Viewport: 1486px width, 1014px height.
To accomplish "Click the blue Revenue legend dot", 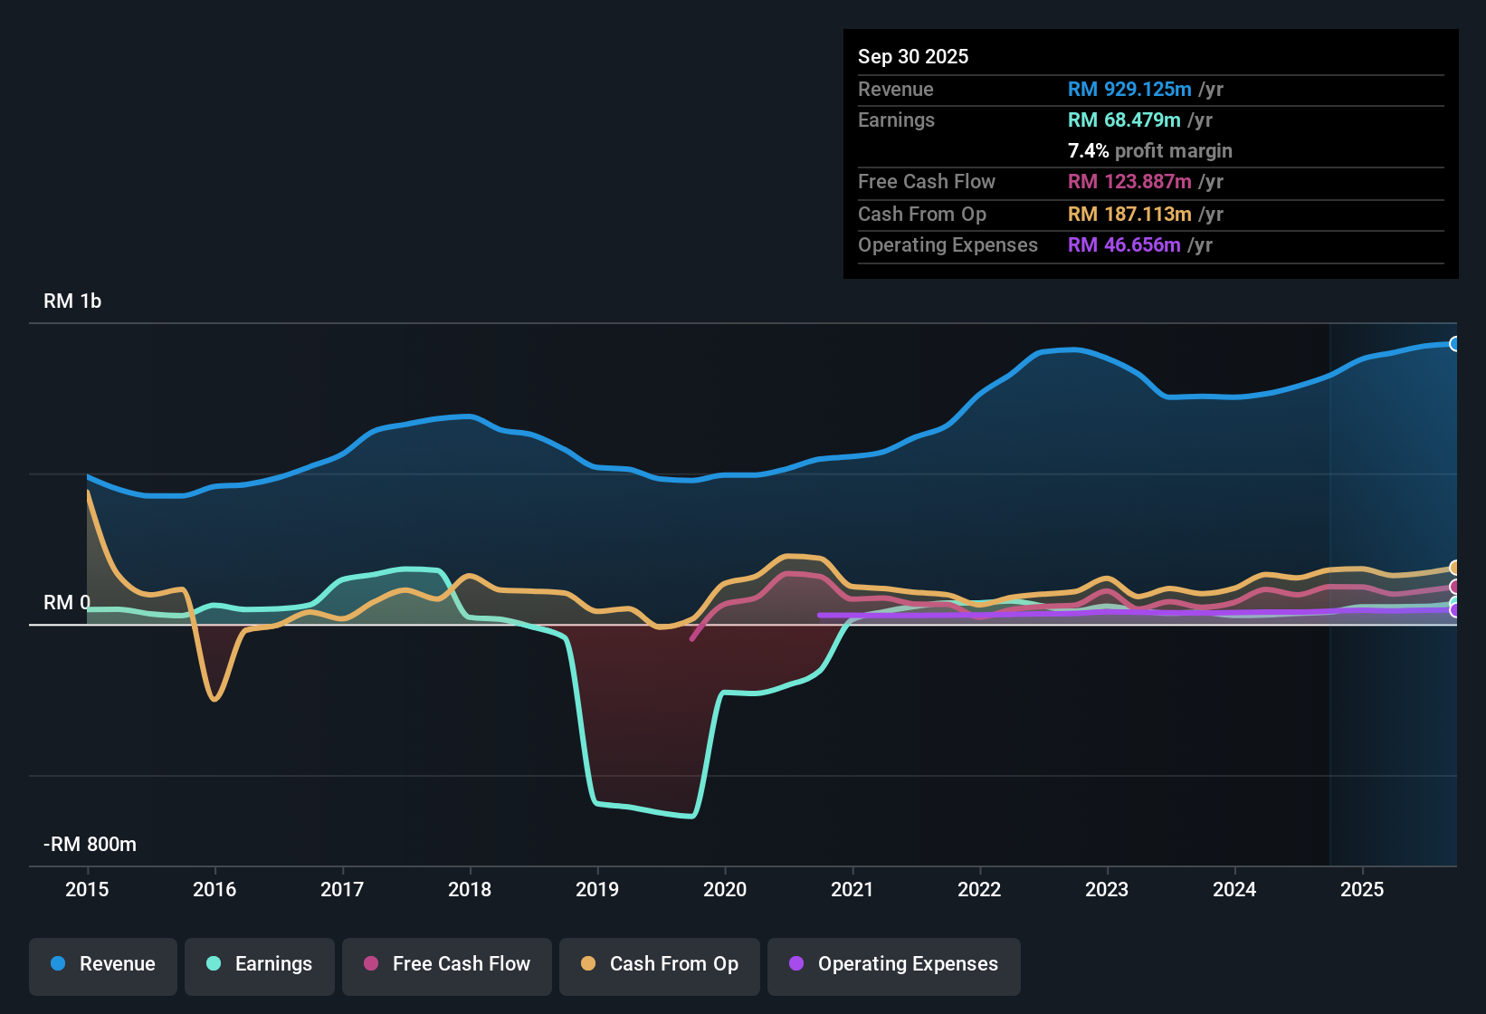I will [x=56, y=964].
